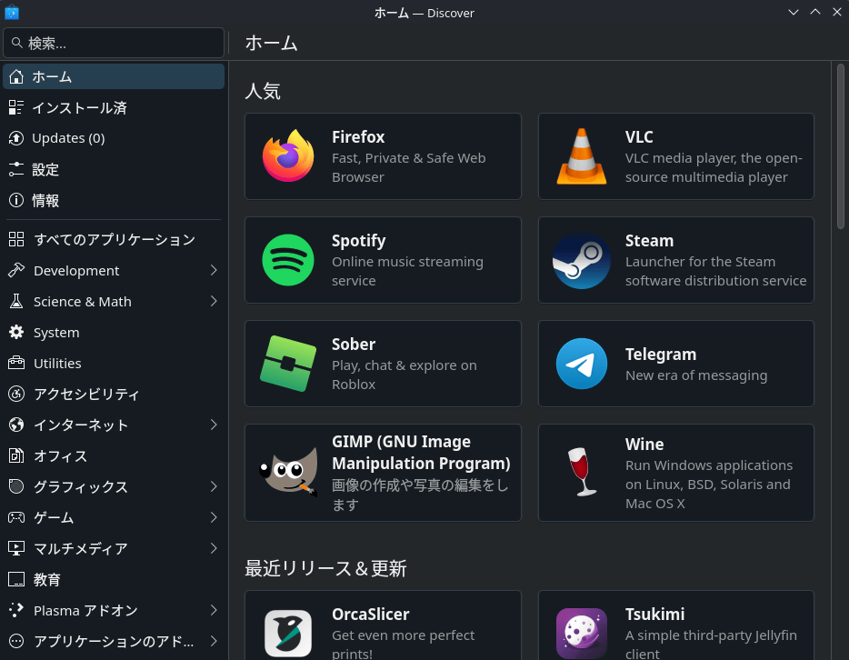Image resolution: width=849 pixels, height=660 pixels.
Task: Click the hammer icon for Development
Action: (16, 270)
